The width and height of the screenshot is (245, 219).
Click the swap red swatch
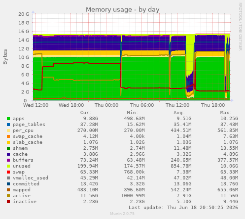[8, 172]
